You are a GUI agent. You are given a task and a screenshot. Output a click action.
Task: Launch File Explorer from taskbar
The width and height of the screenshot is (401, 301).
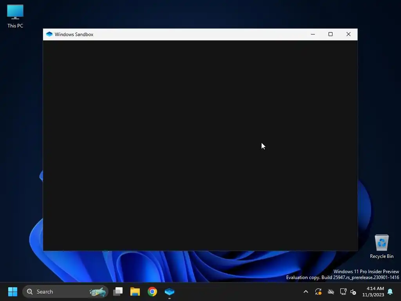pos(135,292)
